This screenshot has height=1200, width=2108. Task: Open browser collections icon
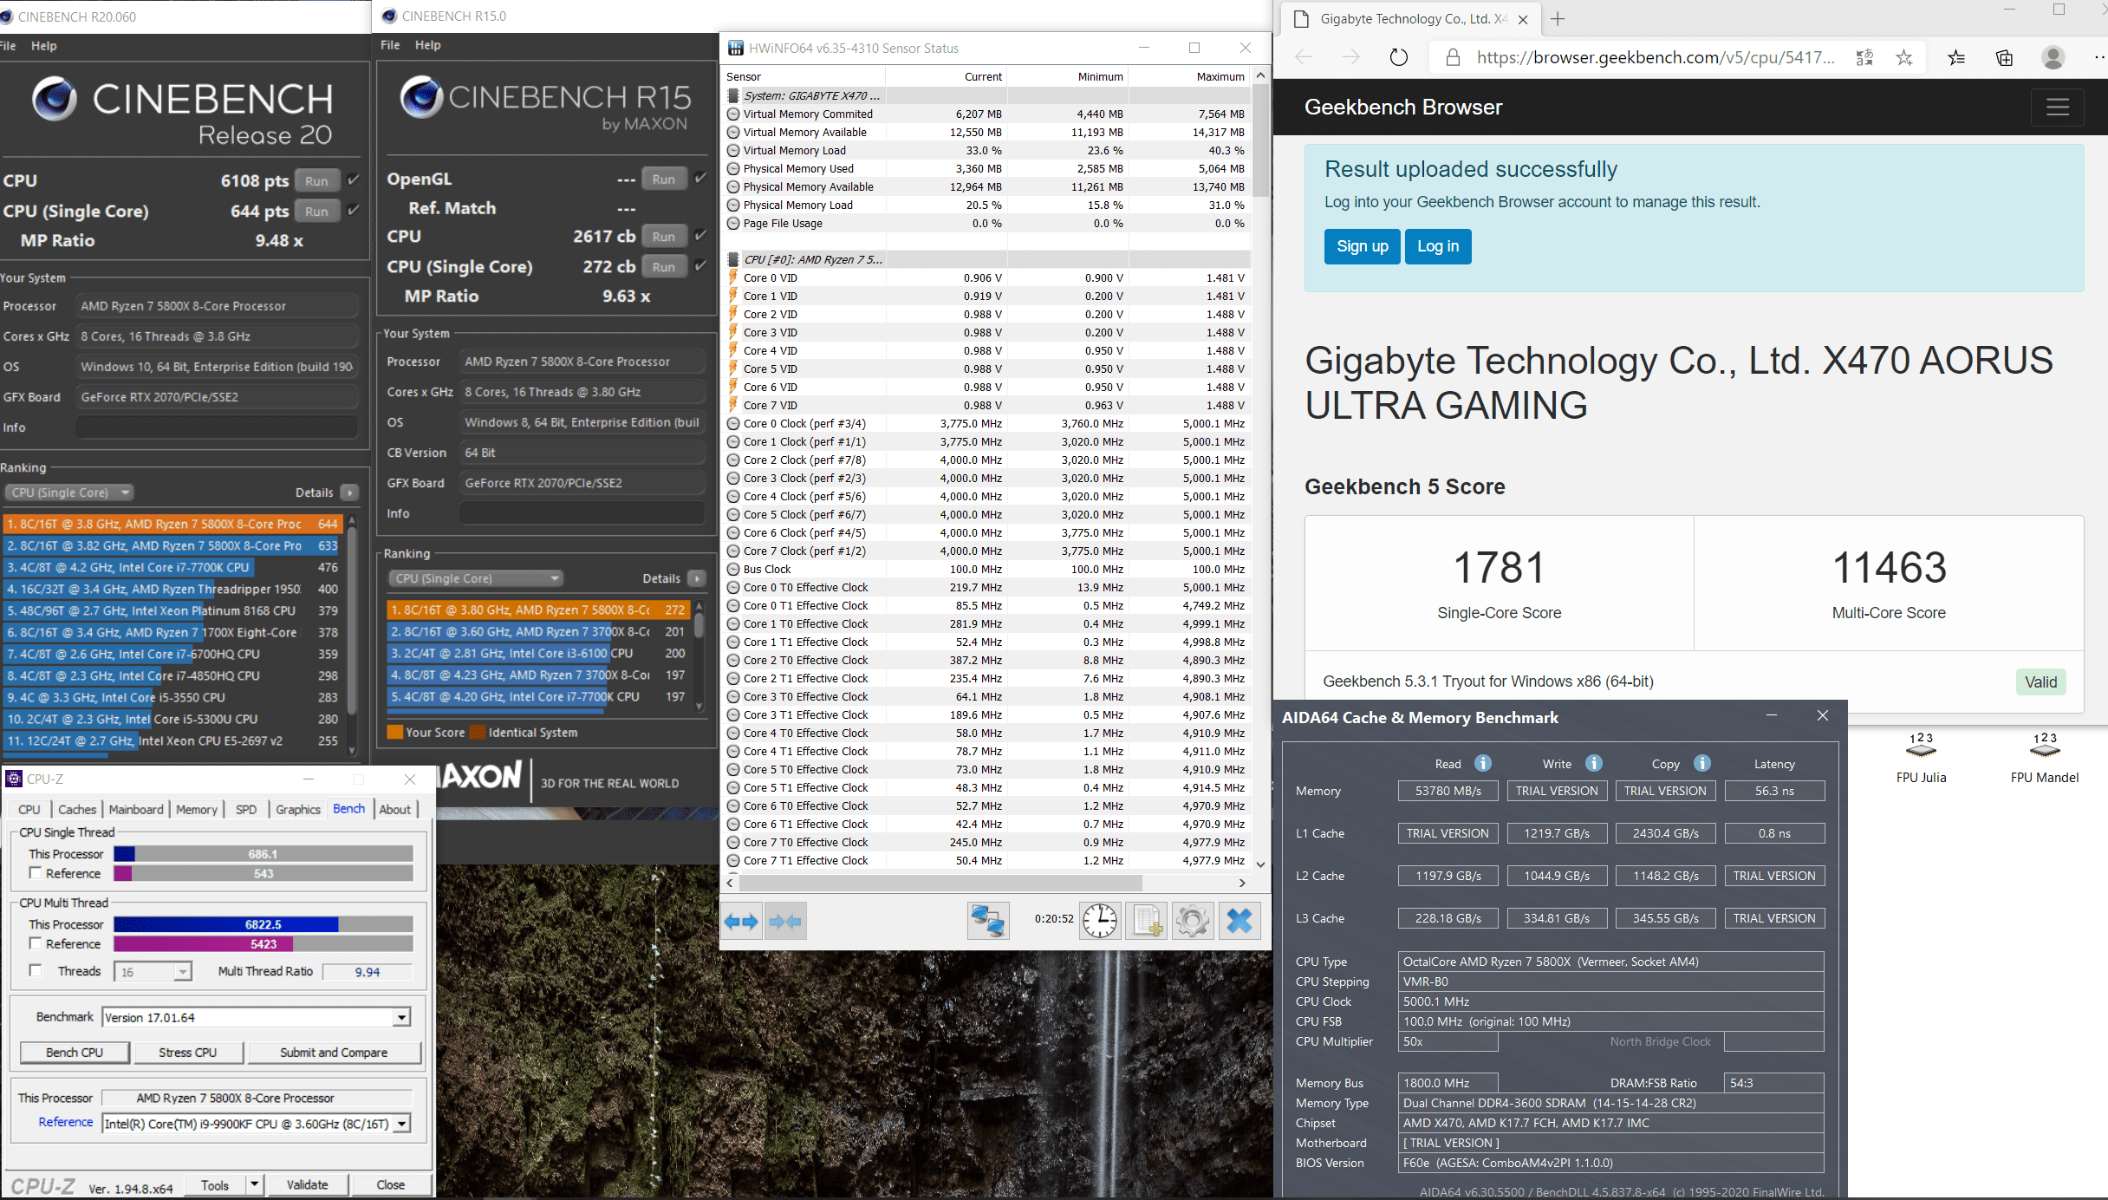click(x=2005, y=57)
